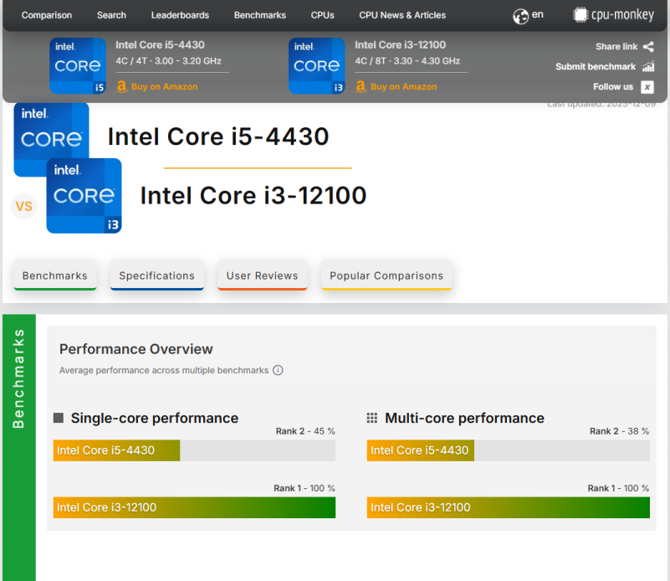Click the Core i3 badge in sticky header
Image resolution: width=670 pixels, height=581 pixels.
click(317, 66)
